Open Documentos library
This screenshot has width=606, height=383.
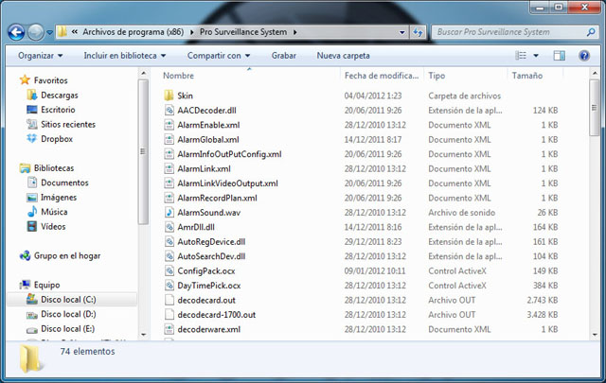(64, 183)
